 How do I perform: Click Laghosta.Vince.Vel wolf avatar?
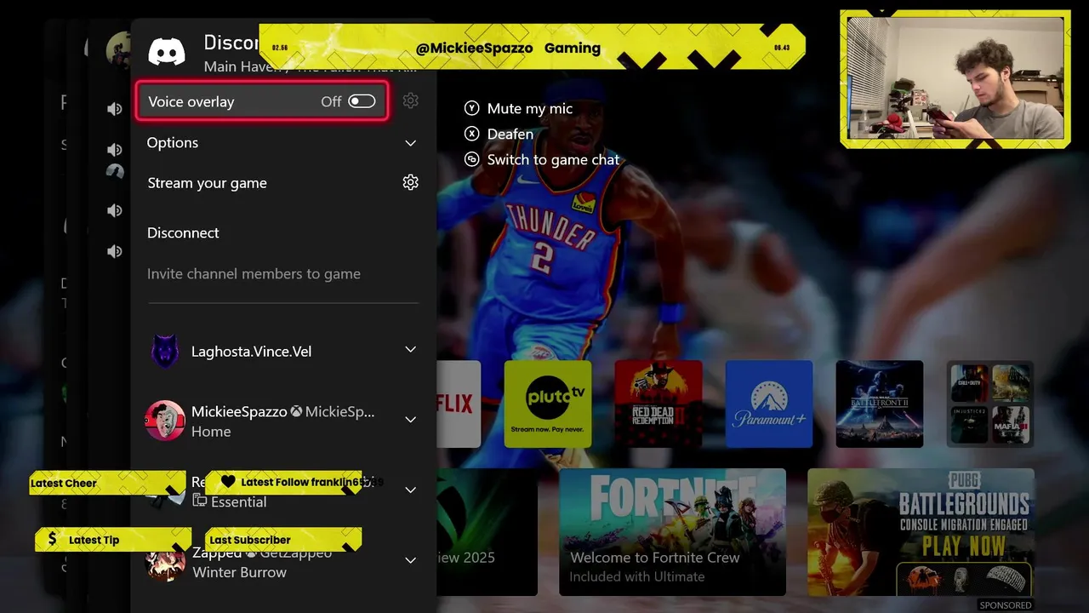[x=165, y=351]
